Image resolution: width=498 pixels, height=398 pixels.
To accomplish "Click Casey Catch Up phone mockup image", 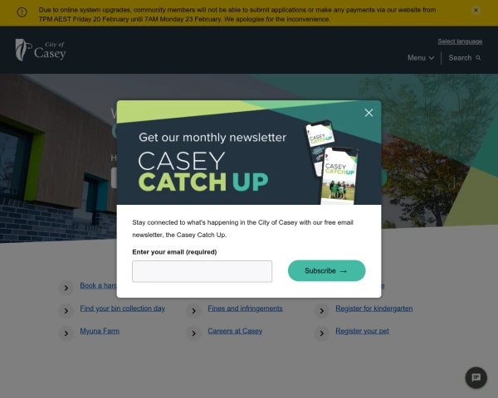I will (x=333, y=162).
